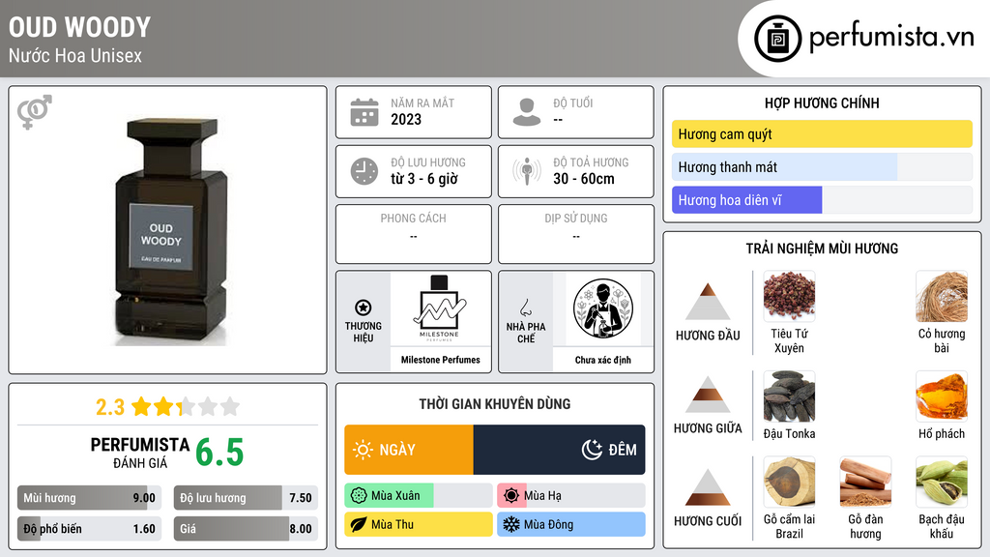The image size is (990, 557).
Task: Click the Hổ phách amber note image
Action: 942,396
